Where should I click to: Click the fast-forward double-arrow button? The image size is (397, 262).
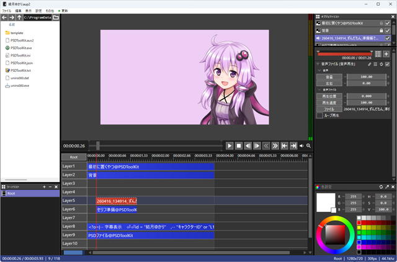pos(275,146)
